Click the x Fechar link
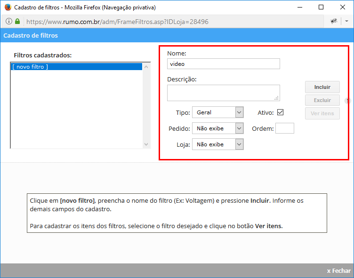The image size is (354, 278). tap(338, 271)
